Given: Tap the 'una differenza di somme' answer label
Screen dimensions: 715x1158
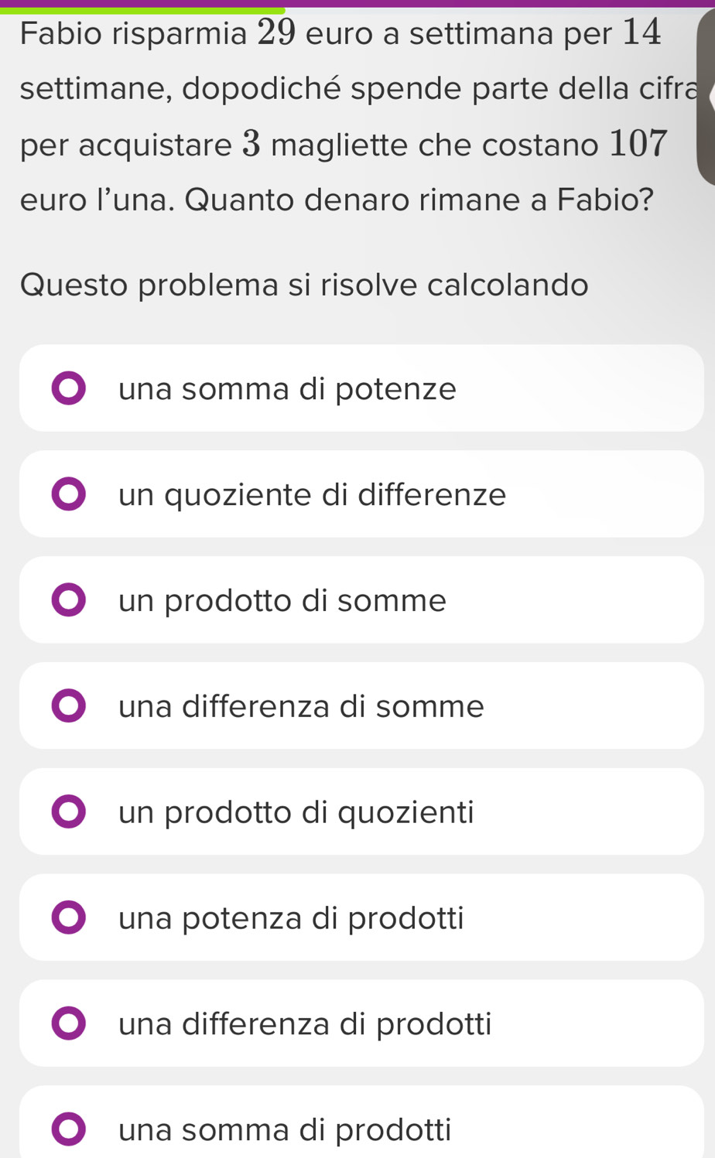Looking at the screenshot, I should click(302, 706).
